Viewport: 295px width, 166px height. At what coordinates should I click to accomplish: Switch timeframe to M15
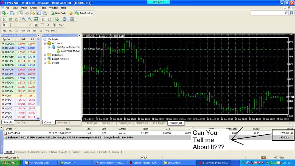pyautogui.click(x=17, y=31)
